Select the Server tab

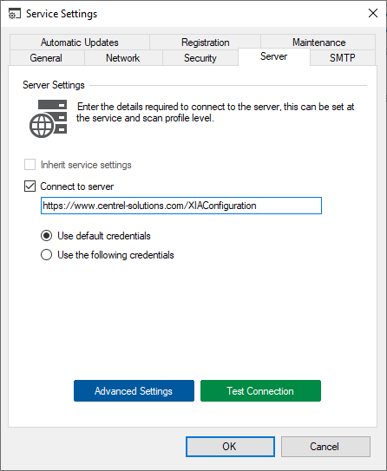click(273, 56)
